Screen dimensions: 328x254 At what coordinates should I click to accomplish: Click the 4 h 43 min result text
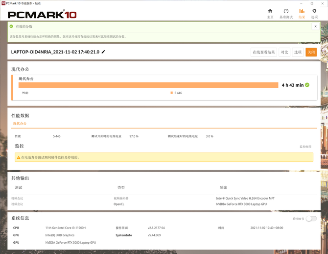(292, 85)
